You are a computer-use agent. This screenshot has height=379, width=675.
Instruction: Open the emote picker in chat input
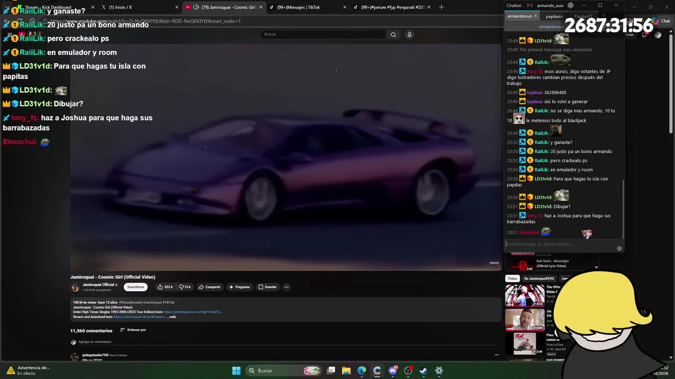click(619, 248)
